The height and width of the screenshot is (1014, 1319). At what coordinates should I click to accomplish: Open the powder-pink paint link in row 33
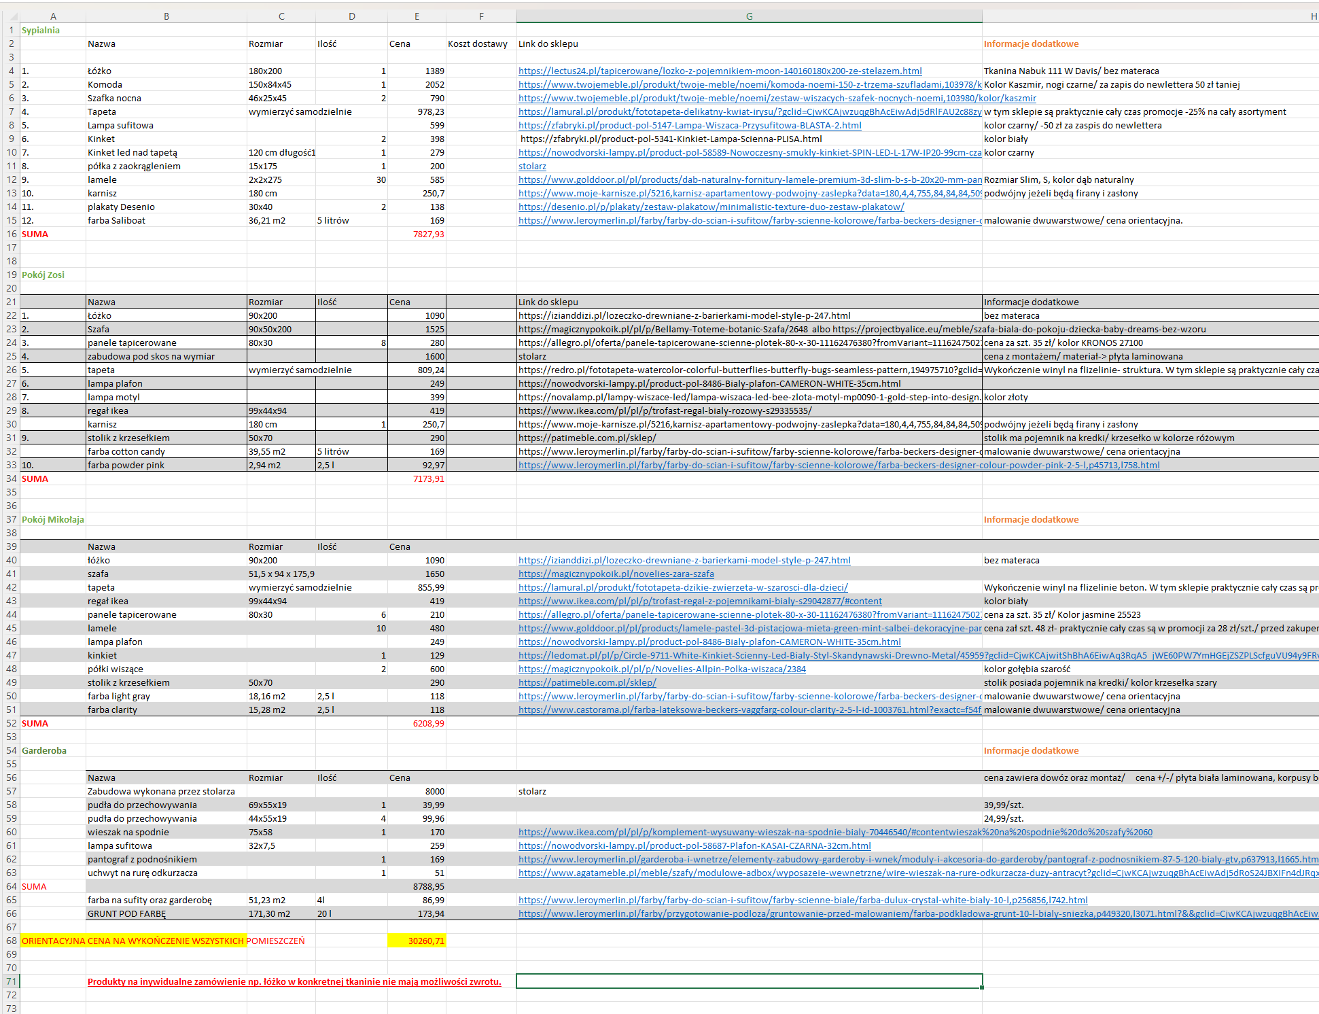(x=839, y=465)
